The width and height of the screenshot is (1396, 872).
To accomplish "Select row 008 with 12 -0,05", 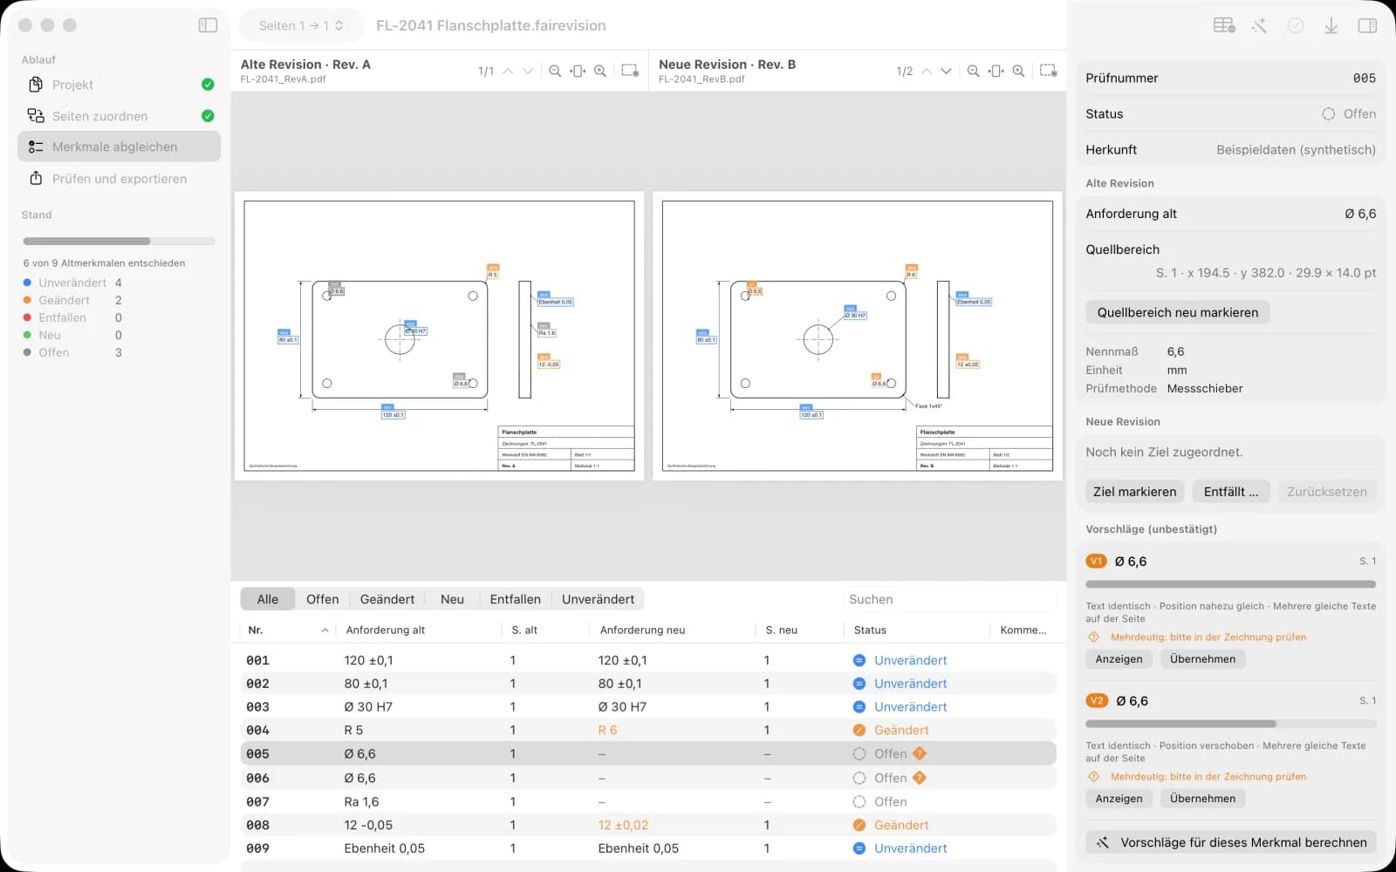I will pos(647,825).
